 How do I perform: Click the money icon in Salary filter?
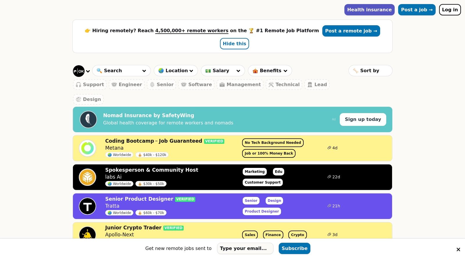click(208, 70)
